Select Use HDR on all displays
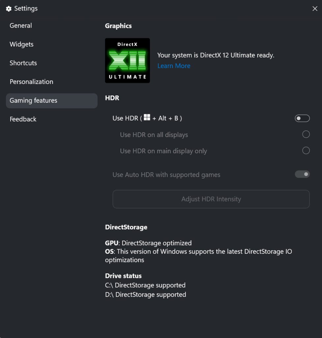 click(306, 134)
